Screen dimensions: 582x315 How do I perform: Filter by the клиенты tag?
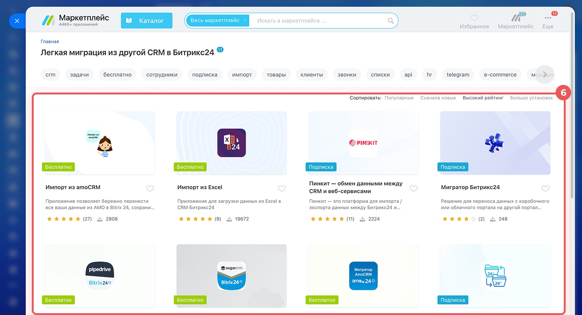point(312,74)
